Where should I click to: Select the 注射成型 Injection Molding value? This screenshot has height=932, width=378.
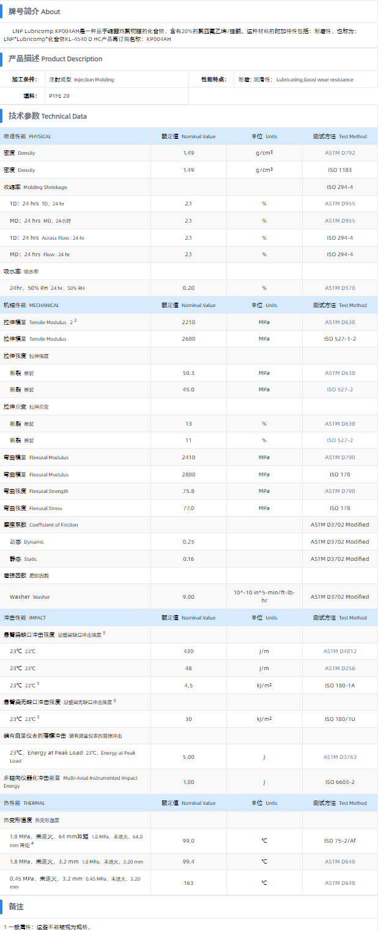click(x=81, y=80)
